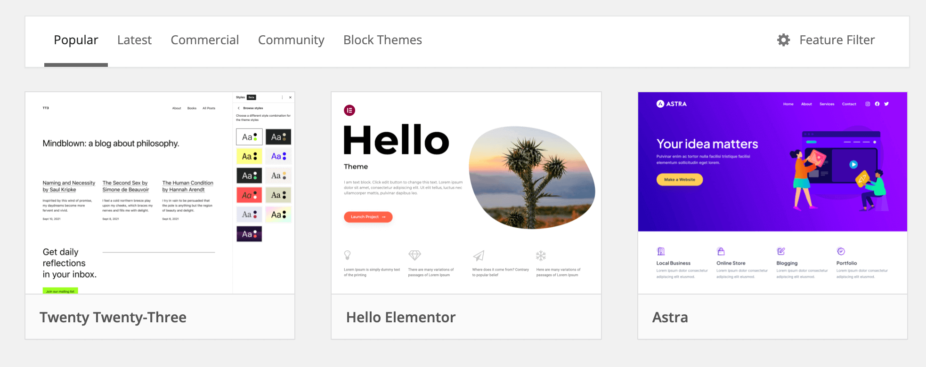Click All Posts in TT3 preview menu
Viewport: 926px width, 367px height.
click(209, 108)
